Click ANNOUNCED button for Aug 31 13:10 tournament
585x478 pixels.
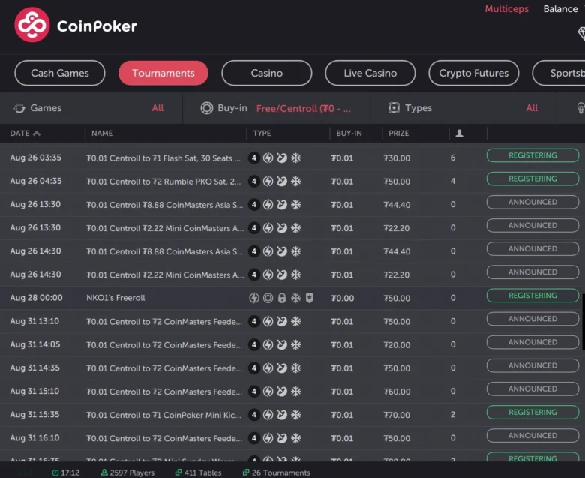pos(532,319)
